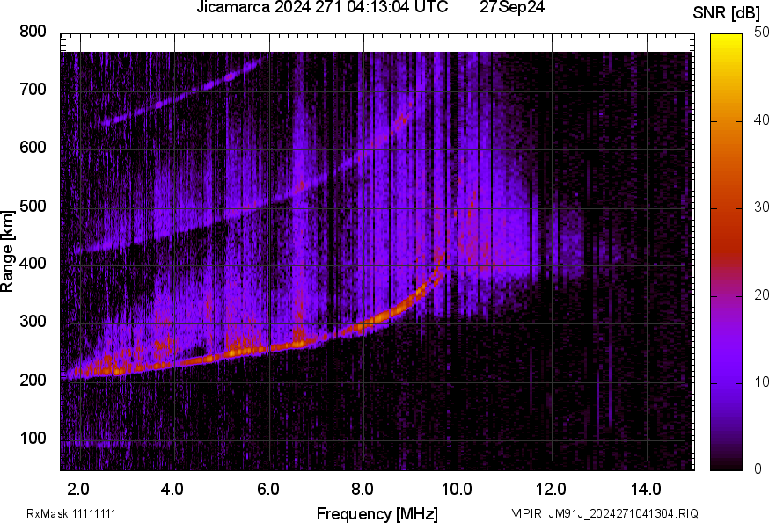
Task: Click the "RxMask 11111111" footer text
Action: click(x=71, y=513)
